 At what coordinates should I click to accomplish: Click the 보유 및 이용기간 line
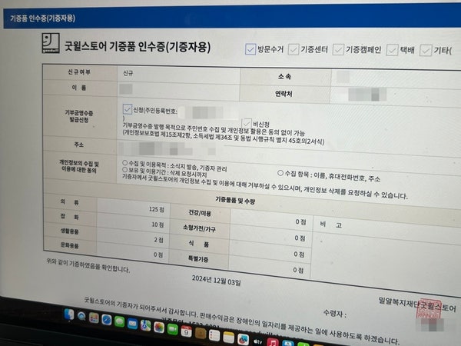point(164,172)
